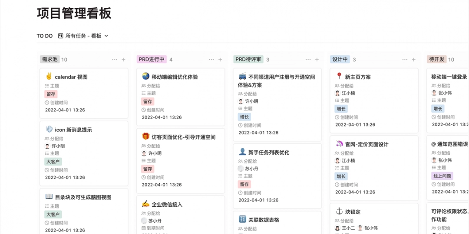Click plus icon in PRD待评审 column
This screenshot has height=234, width=469.
click(317, 60)
